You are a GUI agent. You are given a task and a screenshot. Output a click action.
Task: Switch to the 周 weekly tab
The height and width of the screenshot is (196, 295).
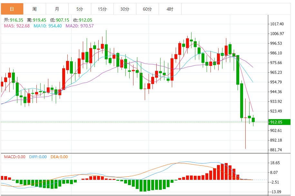tap(34, 9)
